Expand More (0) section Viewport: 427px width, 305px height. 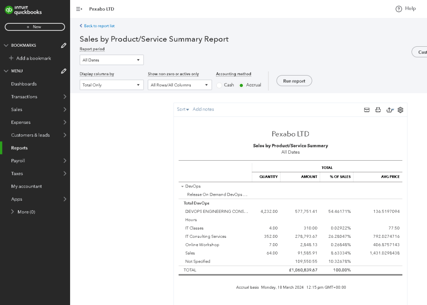pyautogui.click(x=12, y=212)
